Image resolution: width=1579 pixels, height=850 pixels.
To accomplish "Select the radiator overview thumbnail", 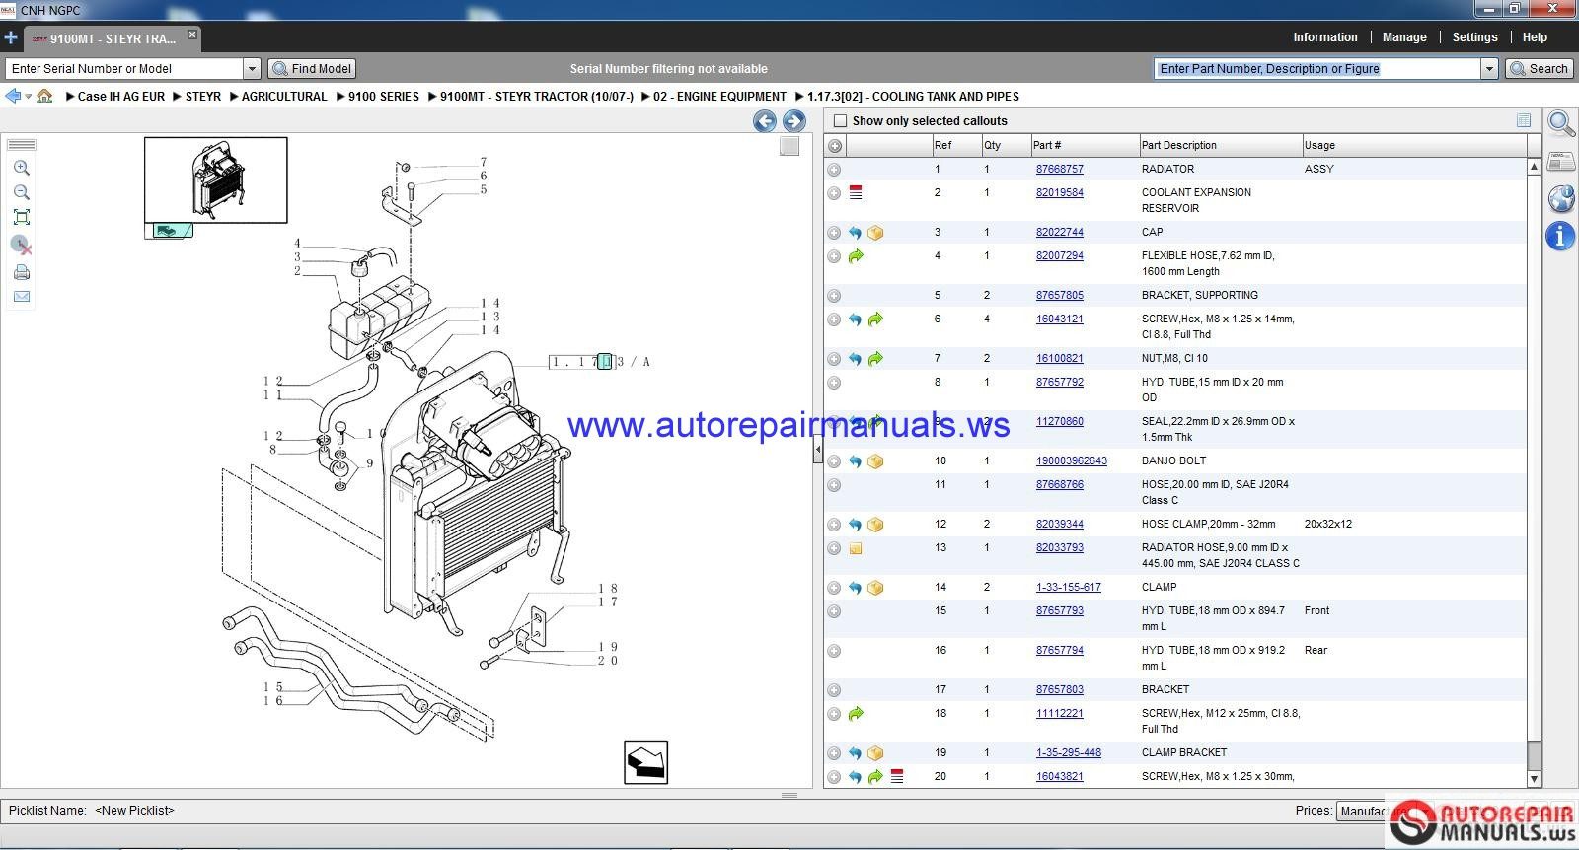I will 216,180.
